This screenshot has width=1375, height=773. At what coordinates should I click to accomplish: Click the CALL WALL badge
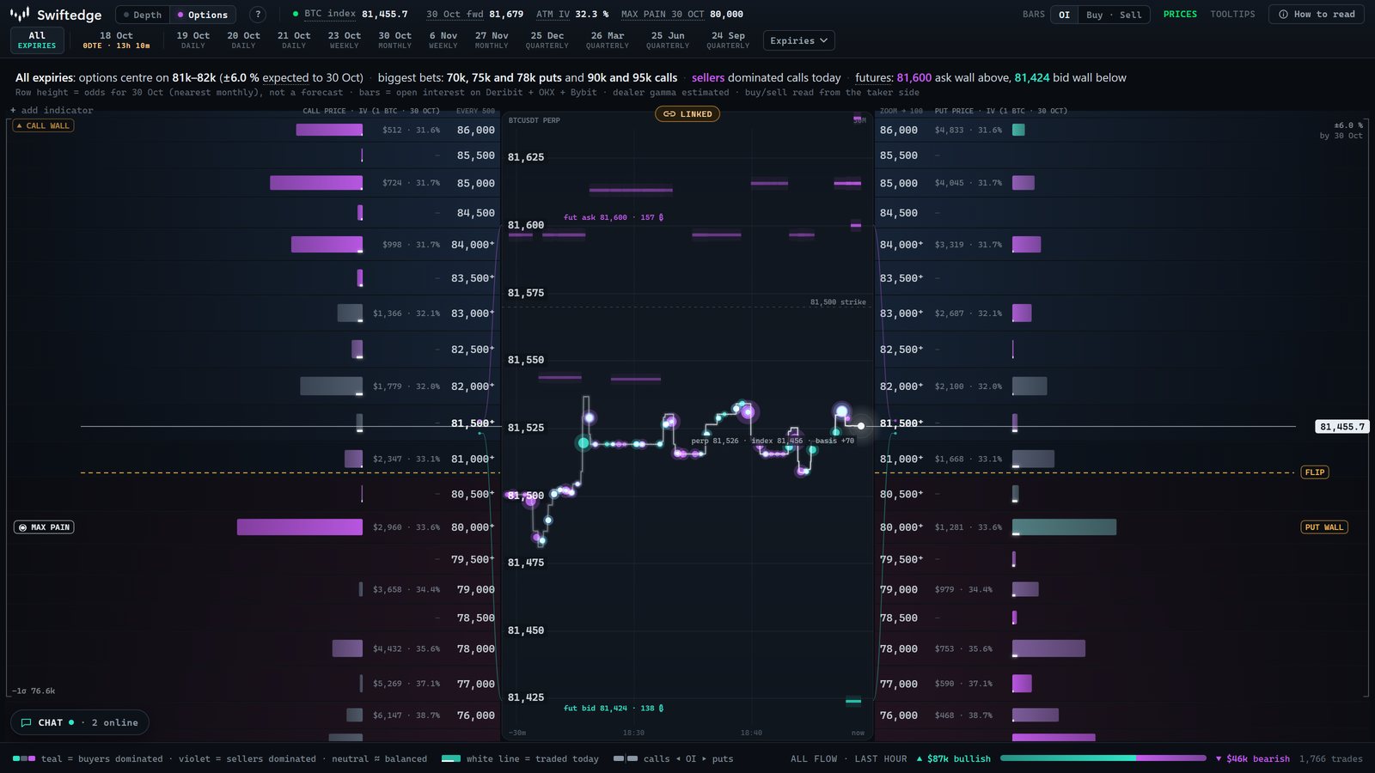tap(43, 125)
